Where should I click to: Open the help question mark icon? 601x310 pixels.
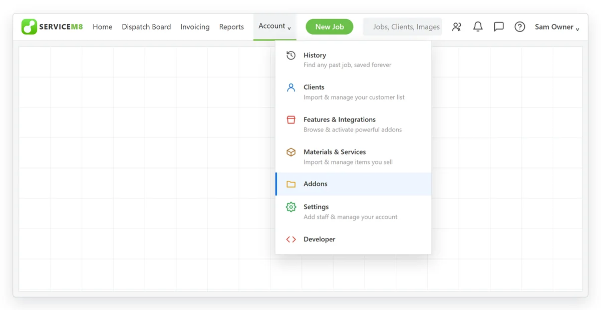click(520, 27)
